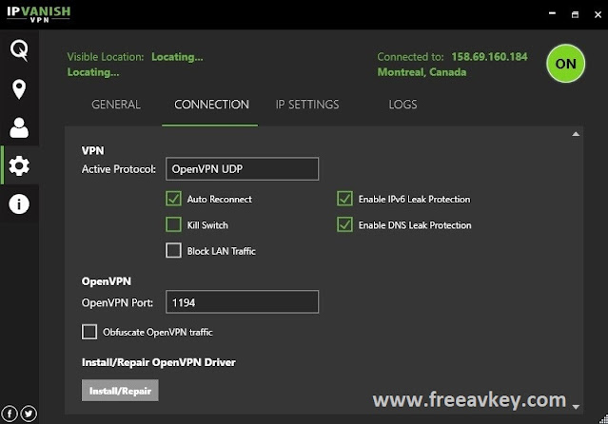Click the Install/Repair button
Screen dimensions: 608x424
[x=120, y=391]
